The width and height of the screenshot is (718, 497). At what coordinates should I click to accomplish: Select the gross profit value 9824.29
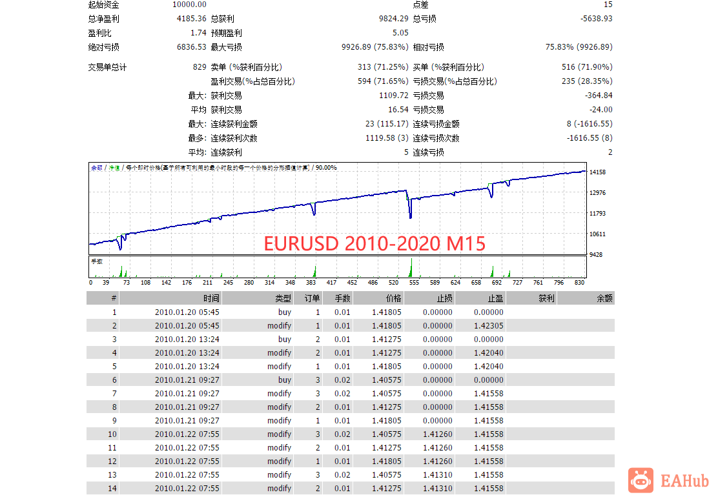click(393, 19)
